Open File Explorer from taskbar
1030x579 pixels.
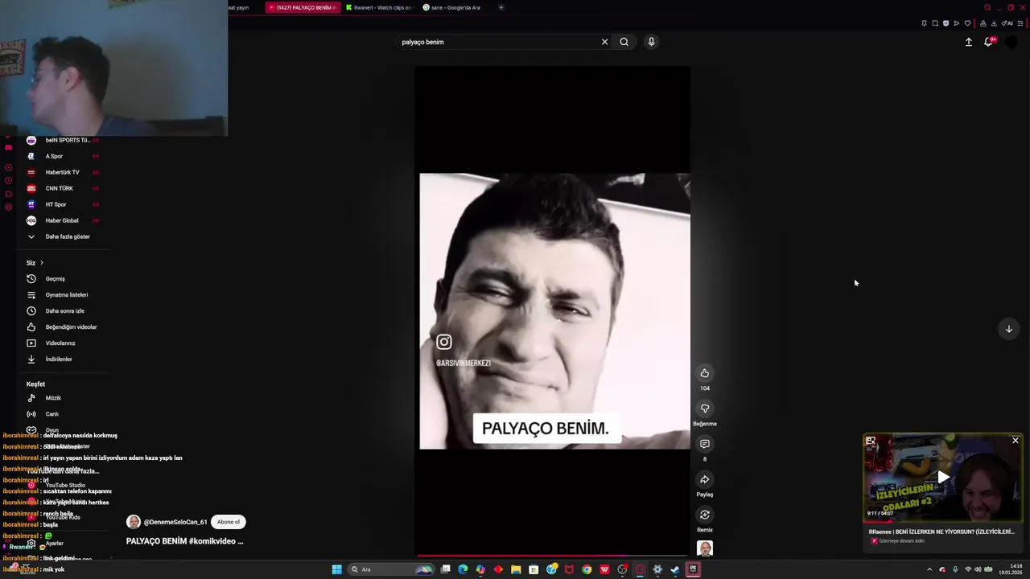[x=516, y=569]
